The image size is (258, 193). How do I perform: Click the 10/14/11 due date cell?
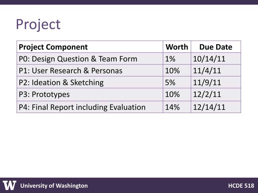[216, 59]
